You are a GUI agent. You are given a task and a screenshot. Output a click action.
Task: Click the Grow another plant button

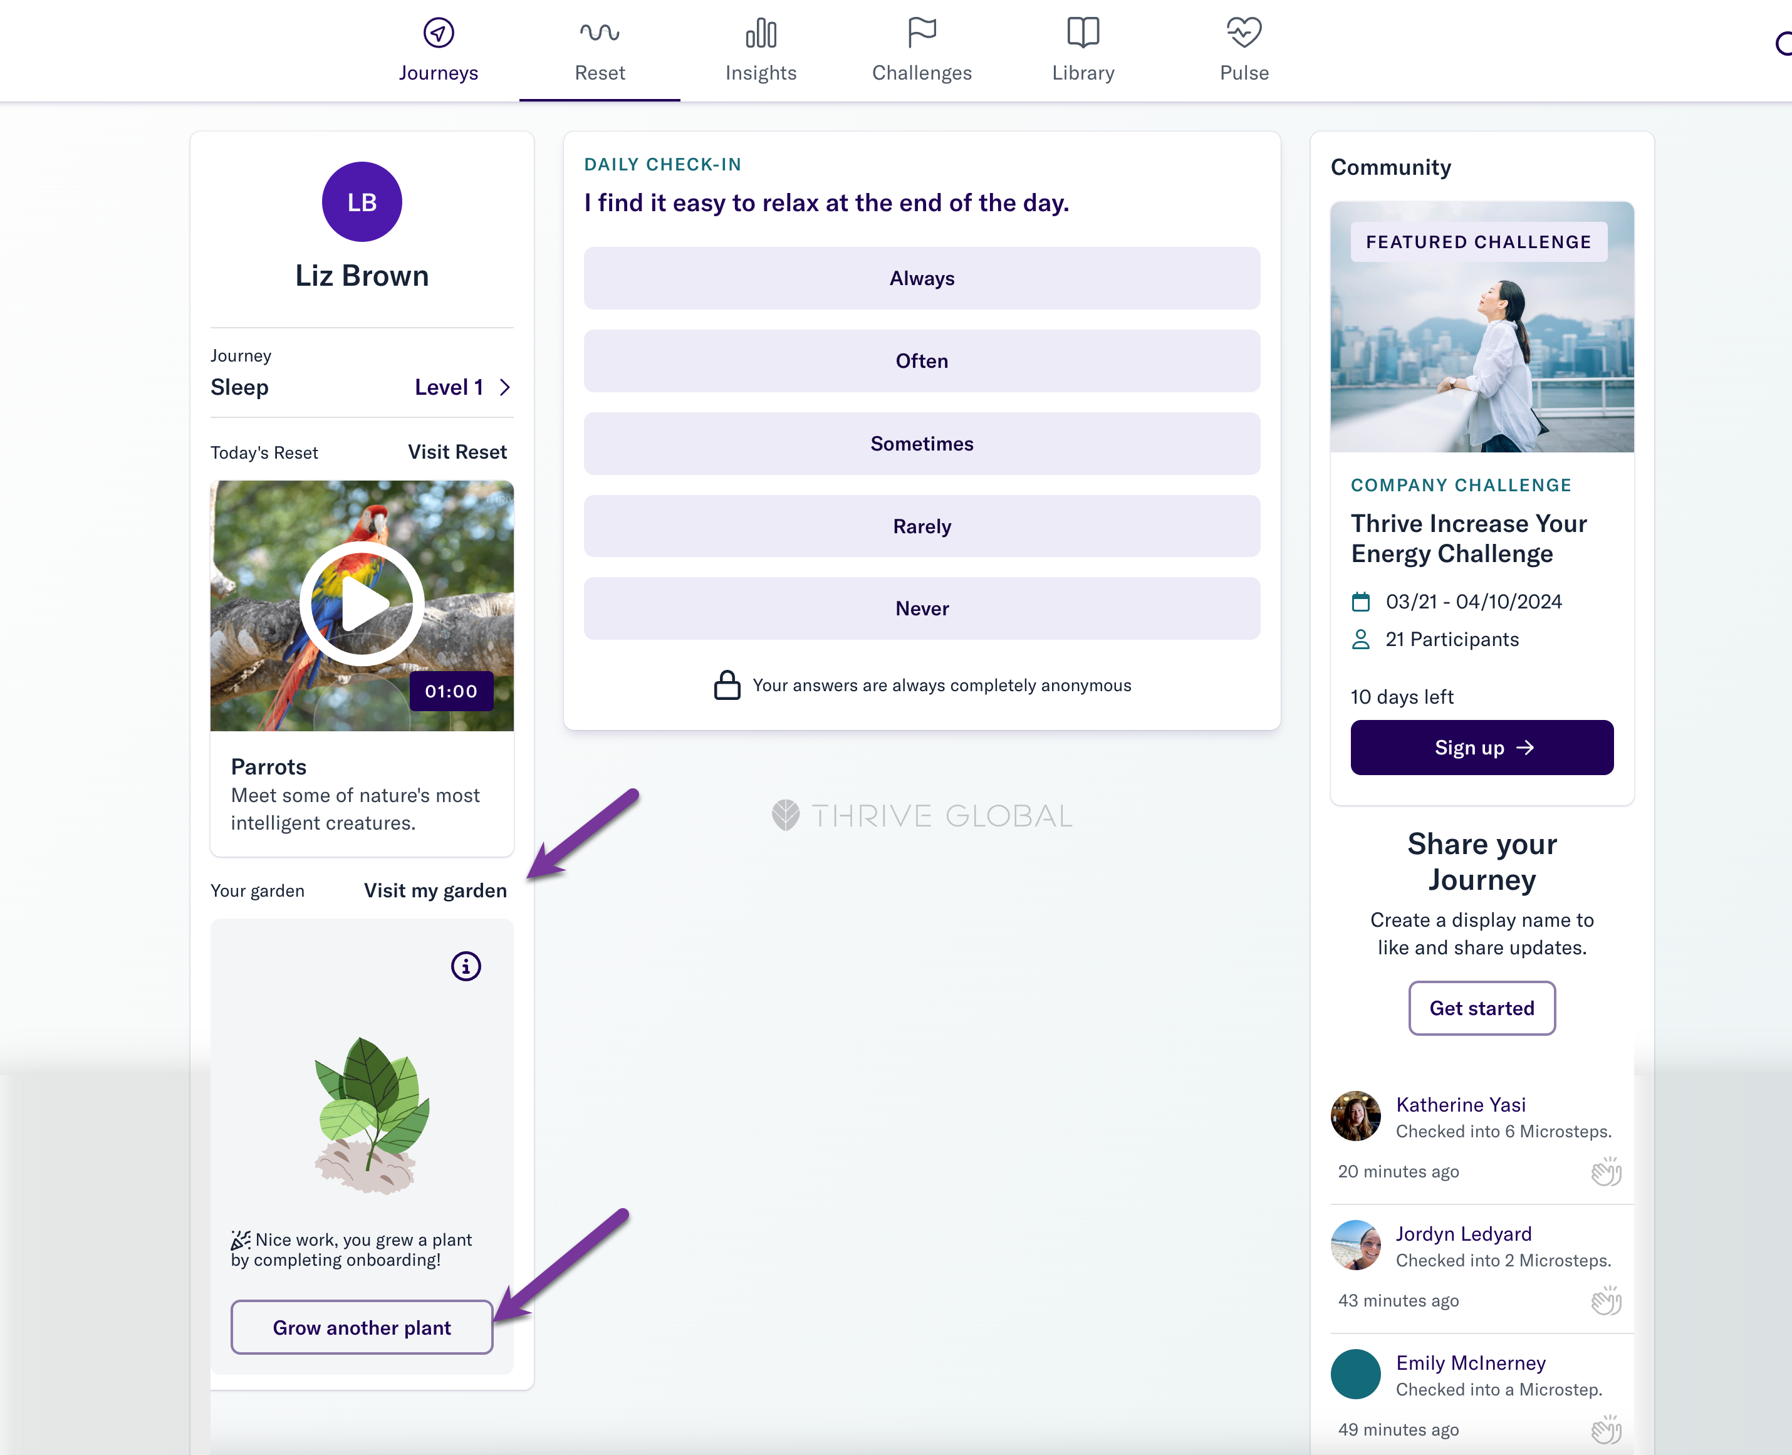[x=362, y=1328]
